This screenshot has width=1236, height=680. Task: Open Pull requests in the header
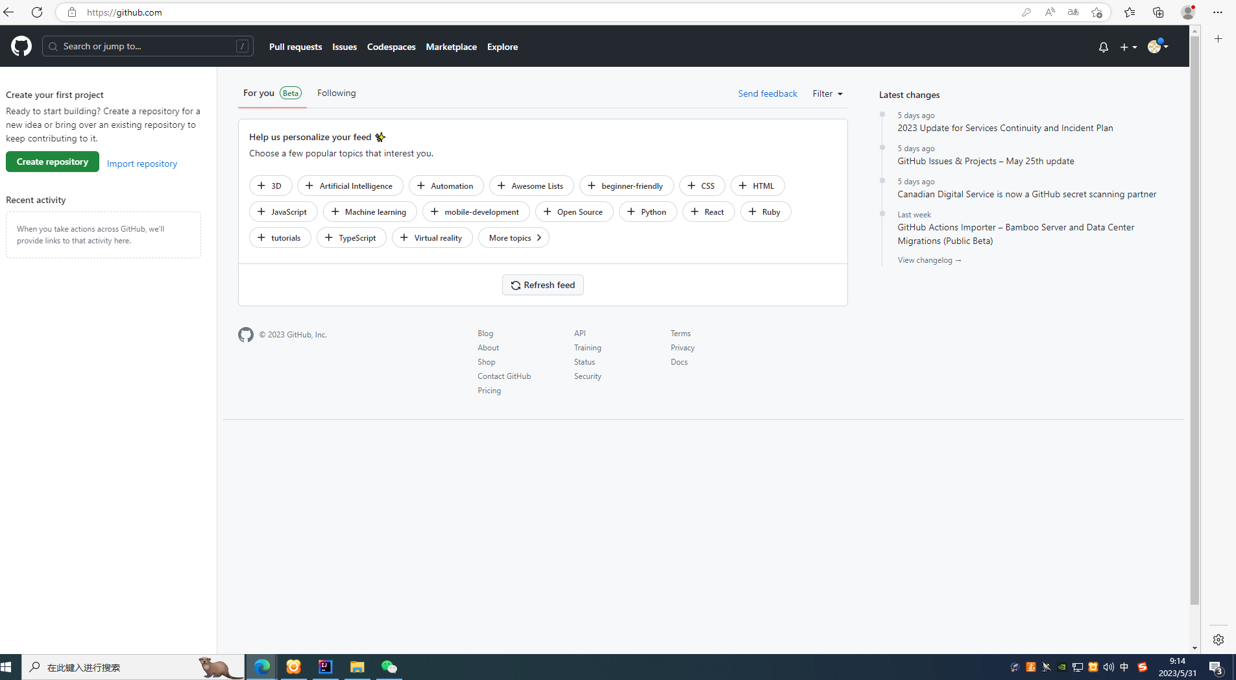pyautogui.click(x=295, y=47)
